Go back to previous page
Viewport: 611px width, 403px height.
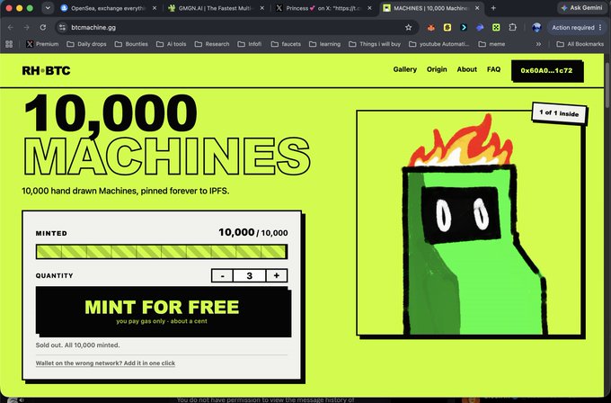click(11, 27)
